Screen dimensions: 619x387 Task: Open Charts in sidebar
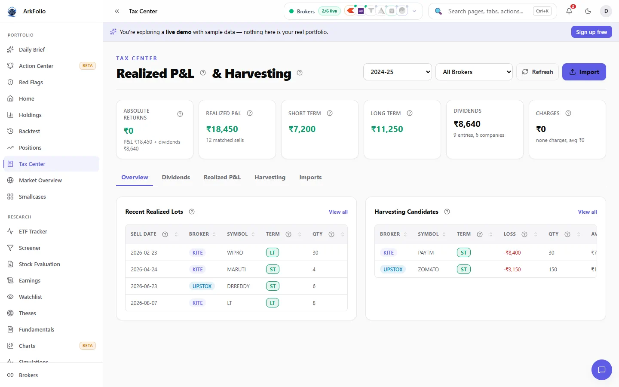click(52, 346)
